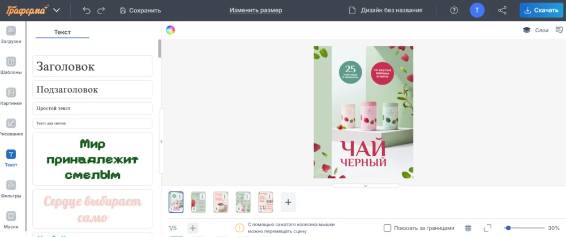Switch to the Шаблоны tab

click(x=11, y=65)
